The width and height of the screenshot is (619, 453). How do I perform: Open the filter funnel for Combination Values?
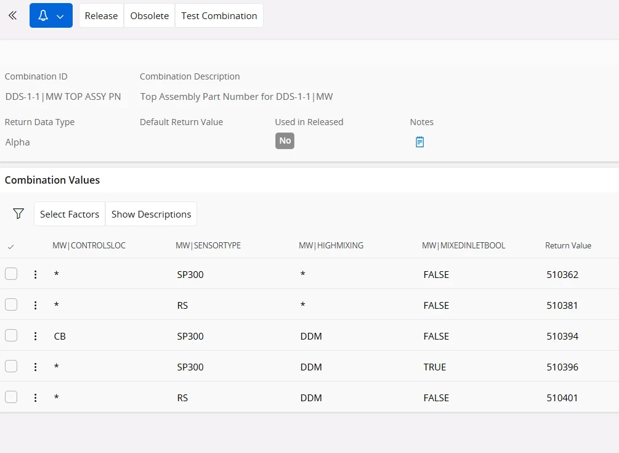point(18,214)
